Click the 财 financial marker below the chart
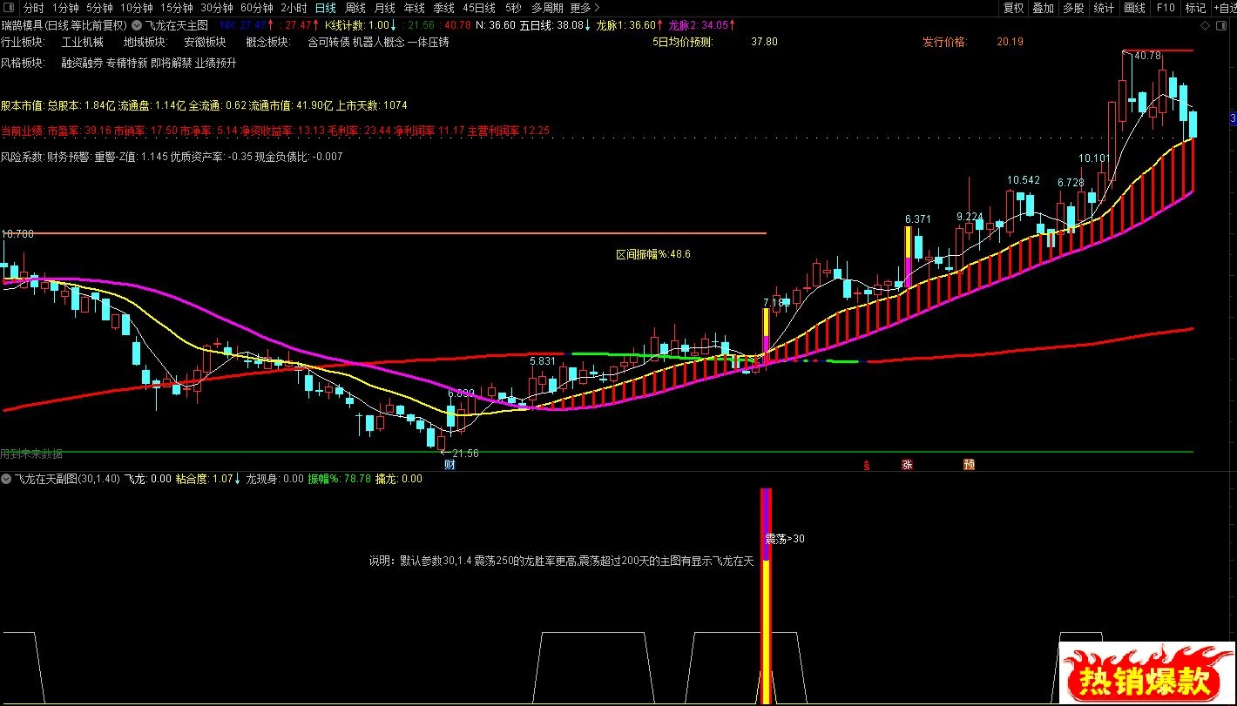 coord(450,465)
